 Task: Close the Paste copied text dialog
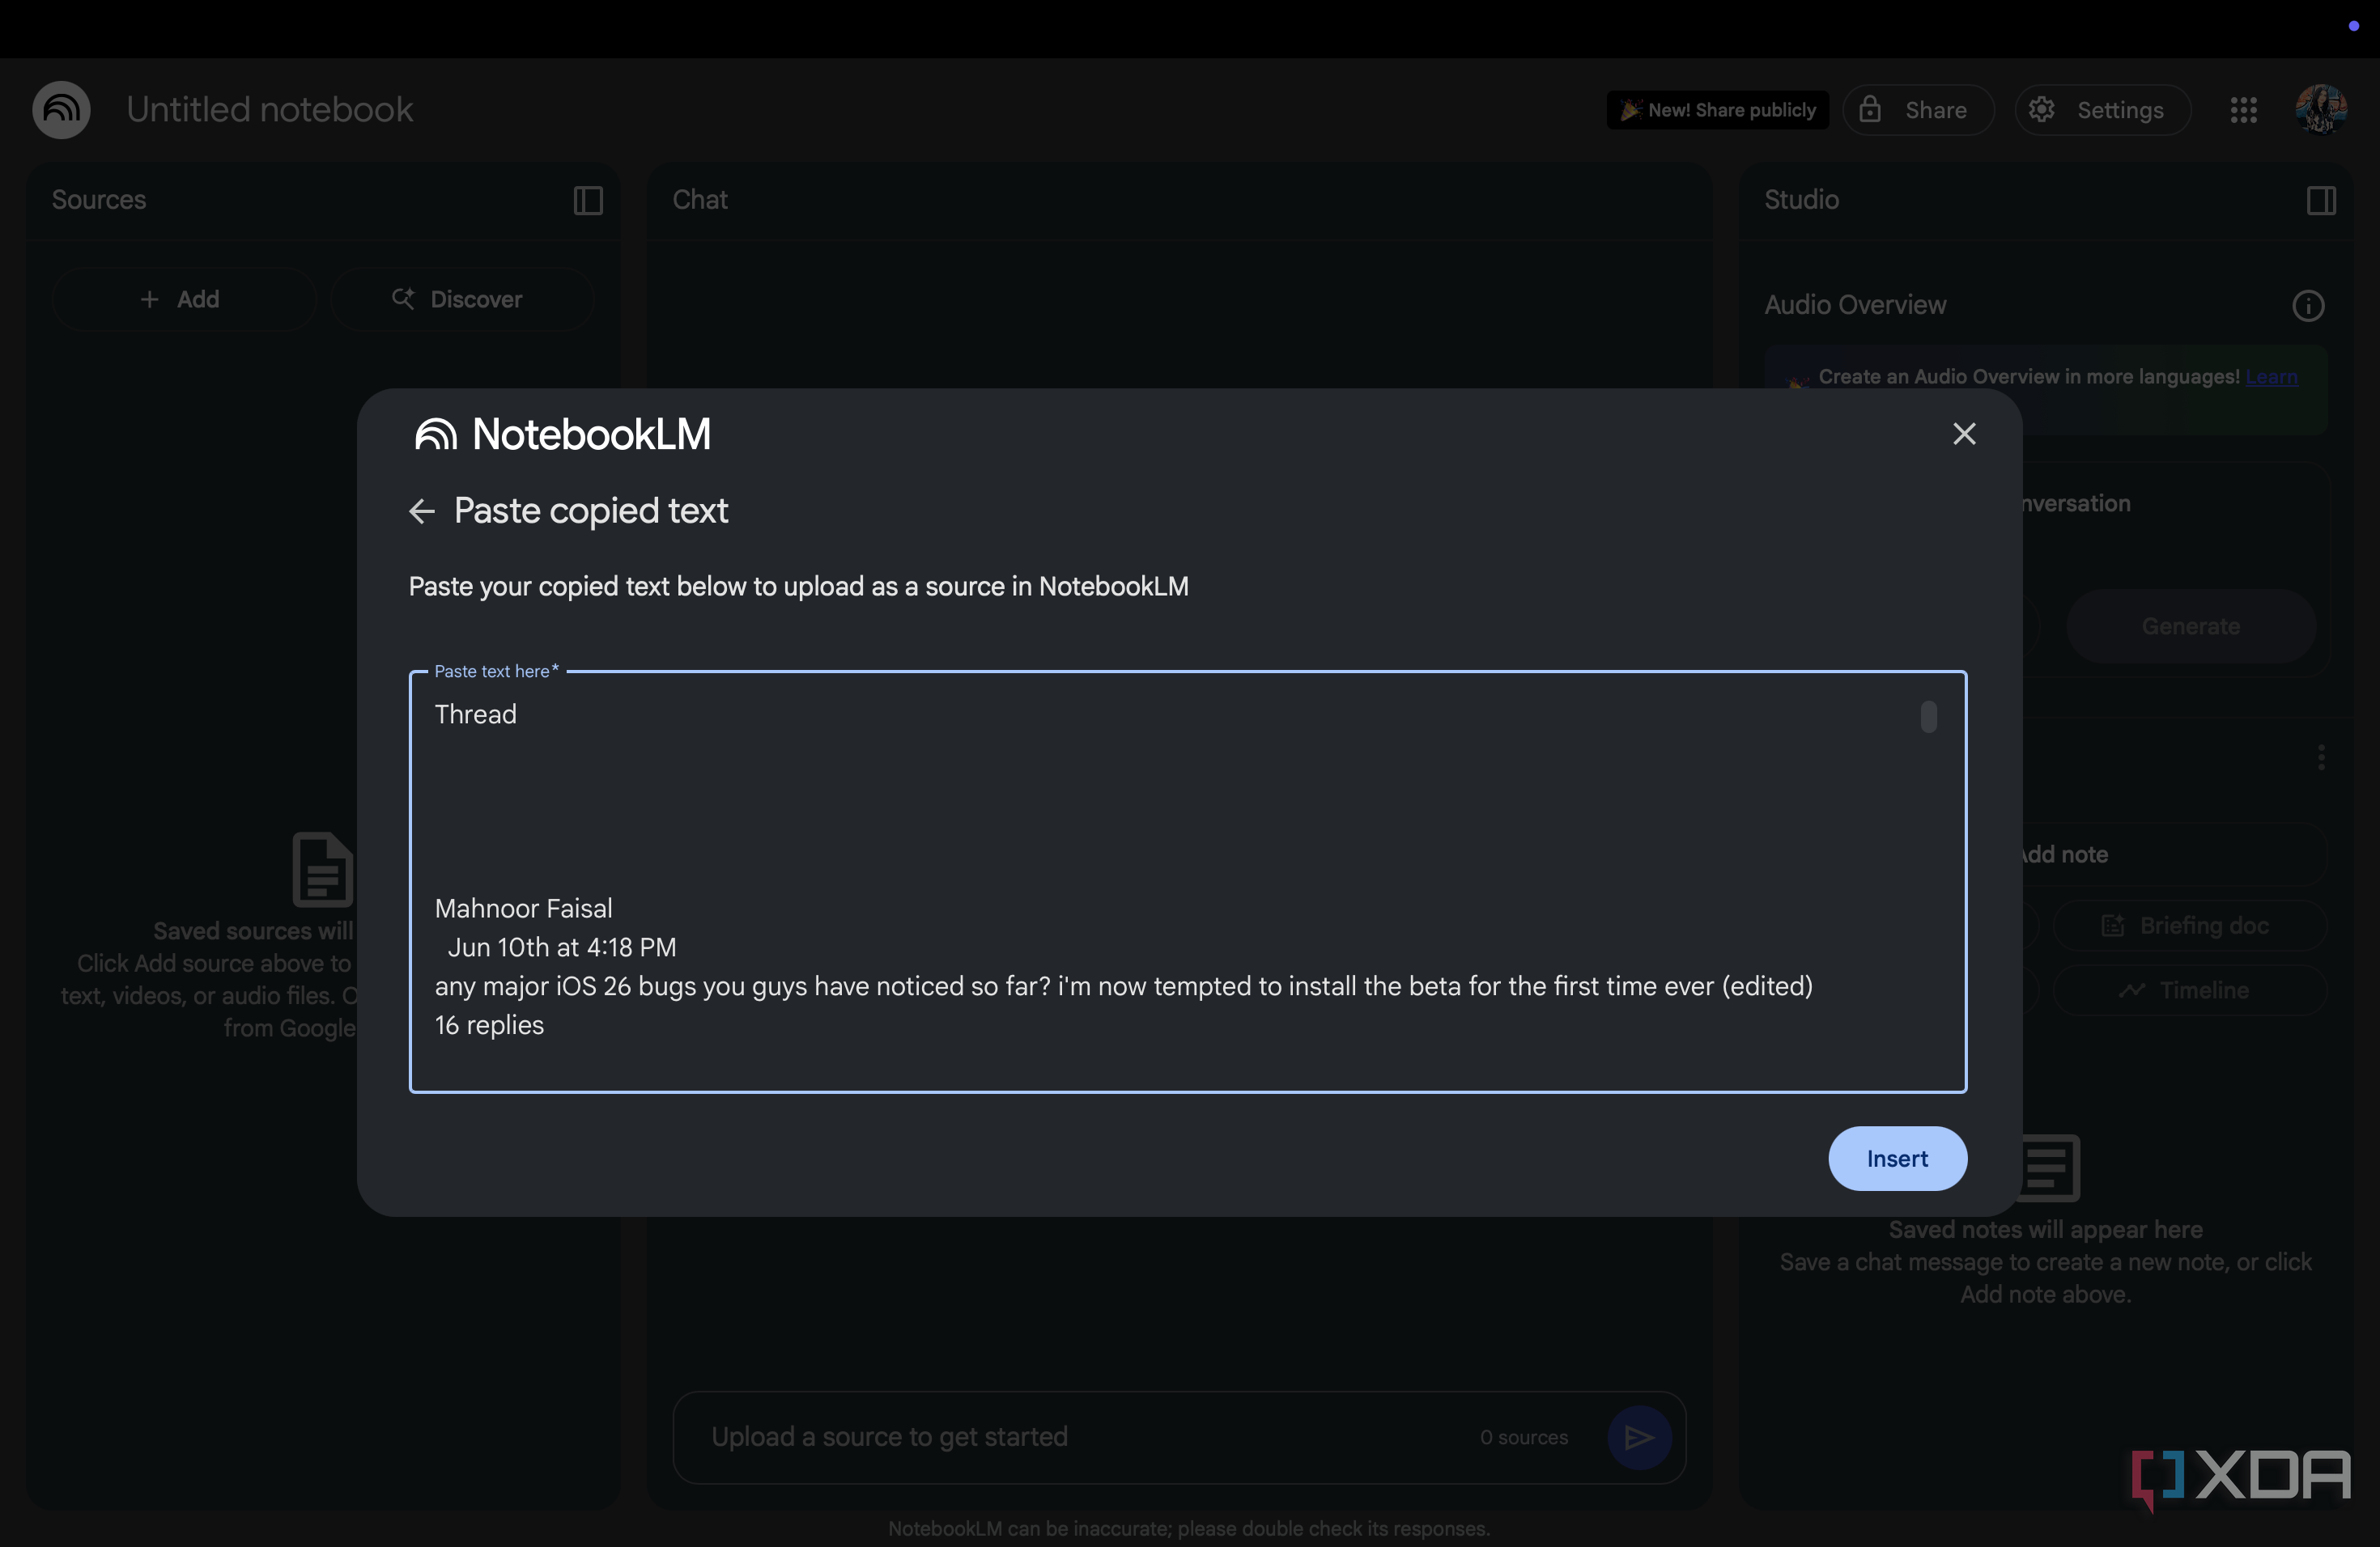point(1964,434)
